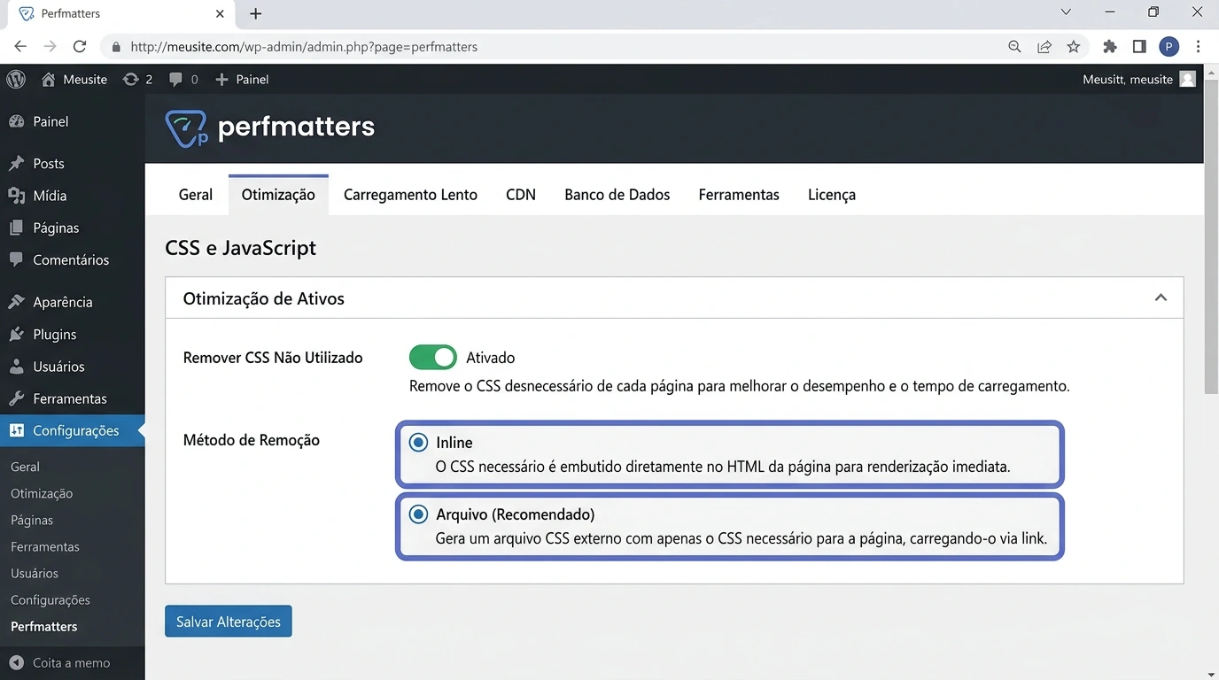Open a new browser tab

pos(256,13)
